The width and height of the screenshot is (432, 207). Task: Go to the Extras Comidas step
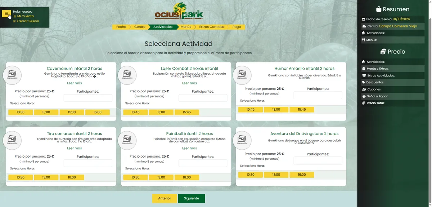pyautogui.click(x=212, y=27)
